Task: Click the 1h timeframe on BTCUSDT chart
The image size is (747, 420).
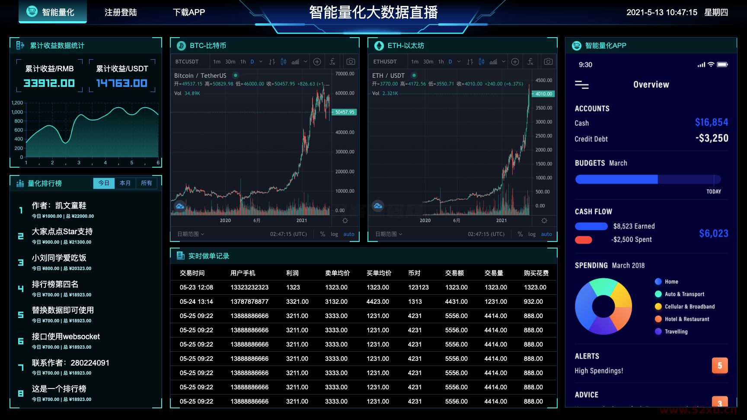Action: (243, 61)
